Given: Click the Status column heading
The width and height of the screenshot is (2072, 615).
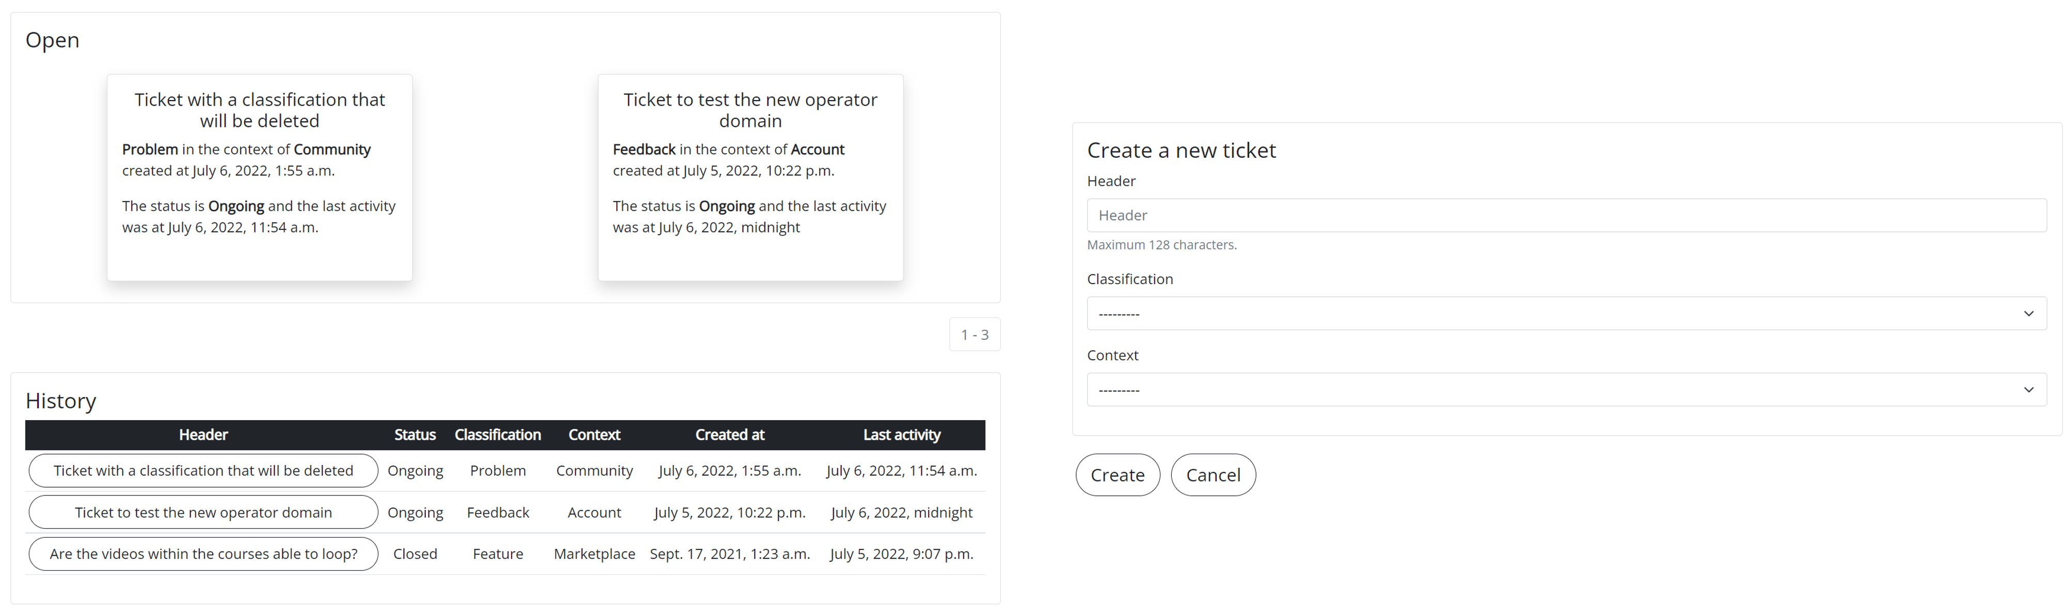Looking at the screenshot, I should tap(415, 435).
